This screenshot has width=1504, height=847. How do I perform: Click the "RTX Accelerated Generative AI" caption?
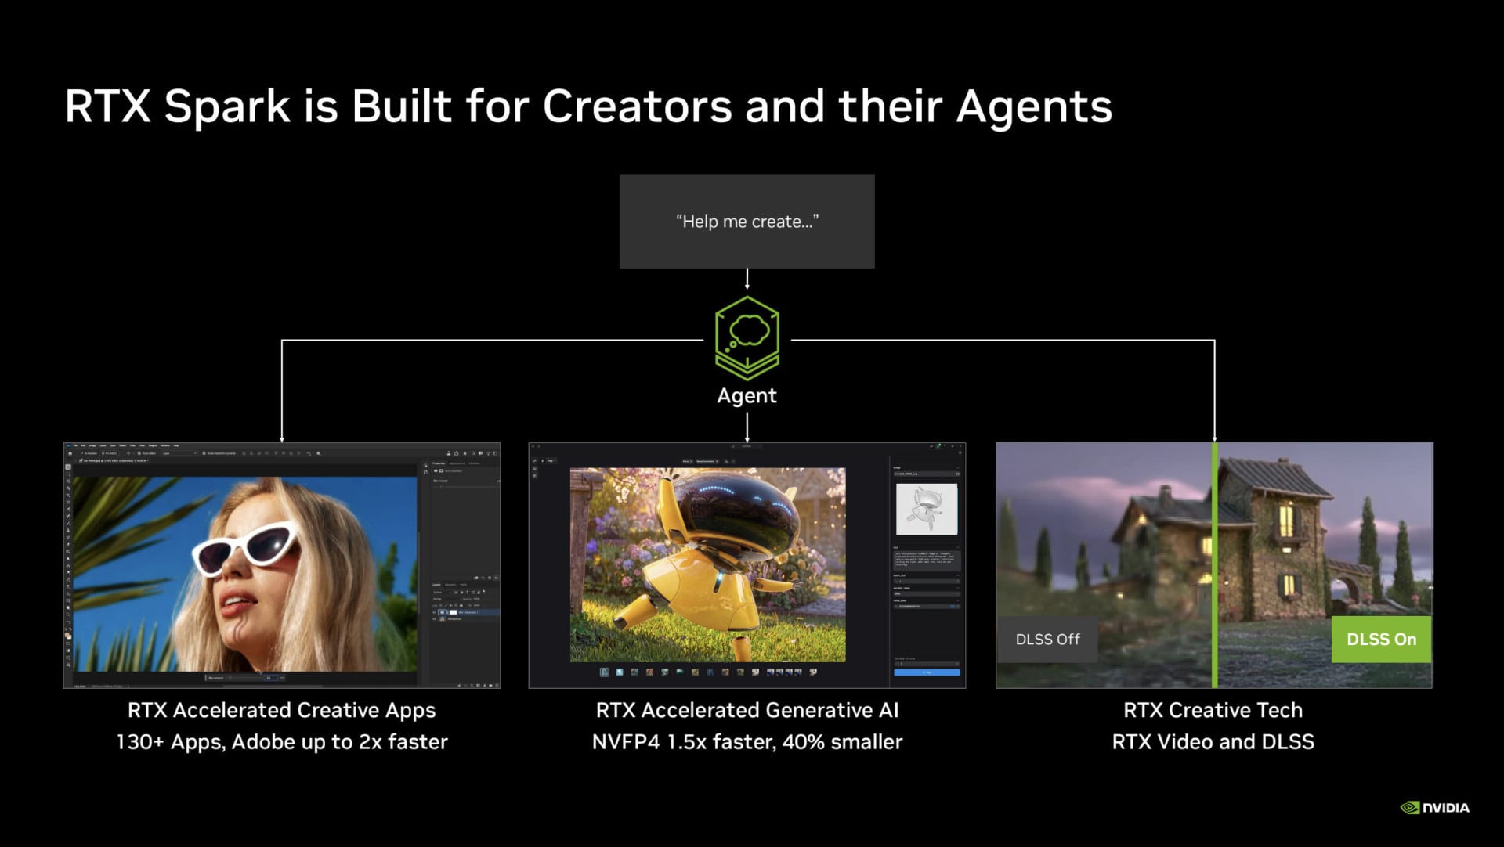tap(747, 710)
